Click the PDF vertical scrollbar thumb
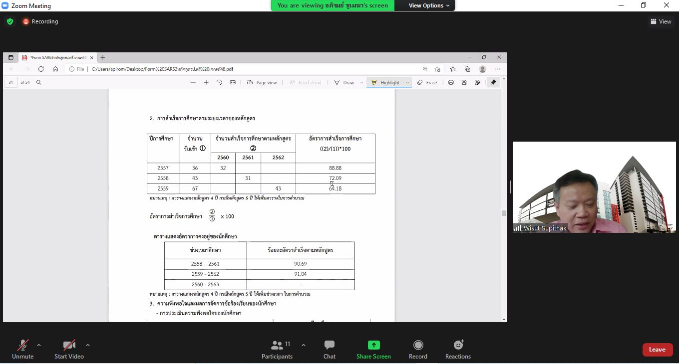This screenshot has height=364, width=679. pyautogui.click(x=504, y=213)
